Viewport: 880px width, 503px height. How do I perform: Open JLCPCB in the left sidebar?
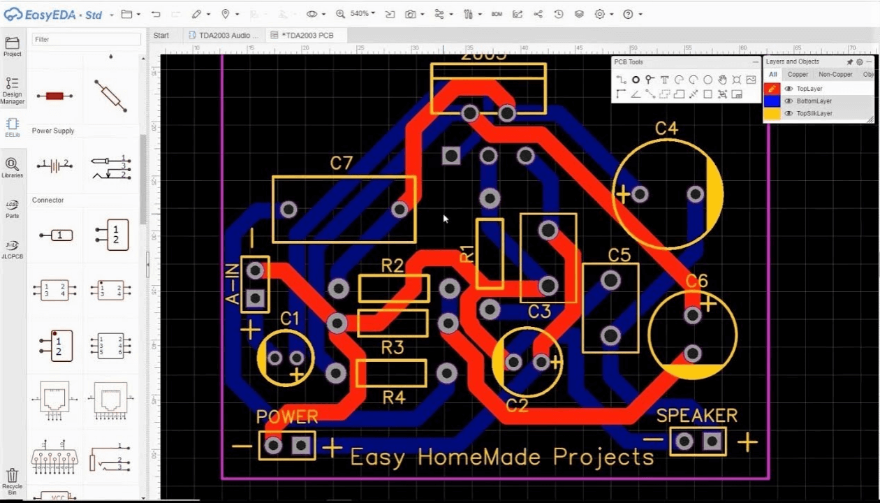pos(12,248)
